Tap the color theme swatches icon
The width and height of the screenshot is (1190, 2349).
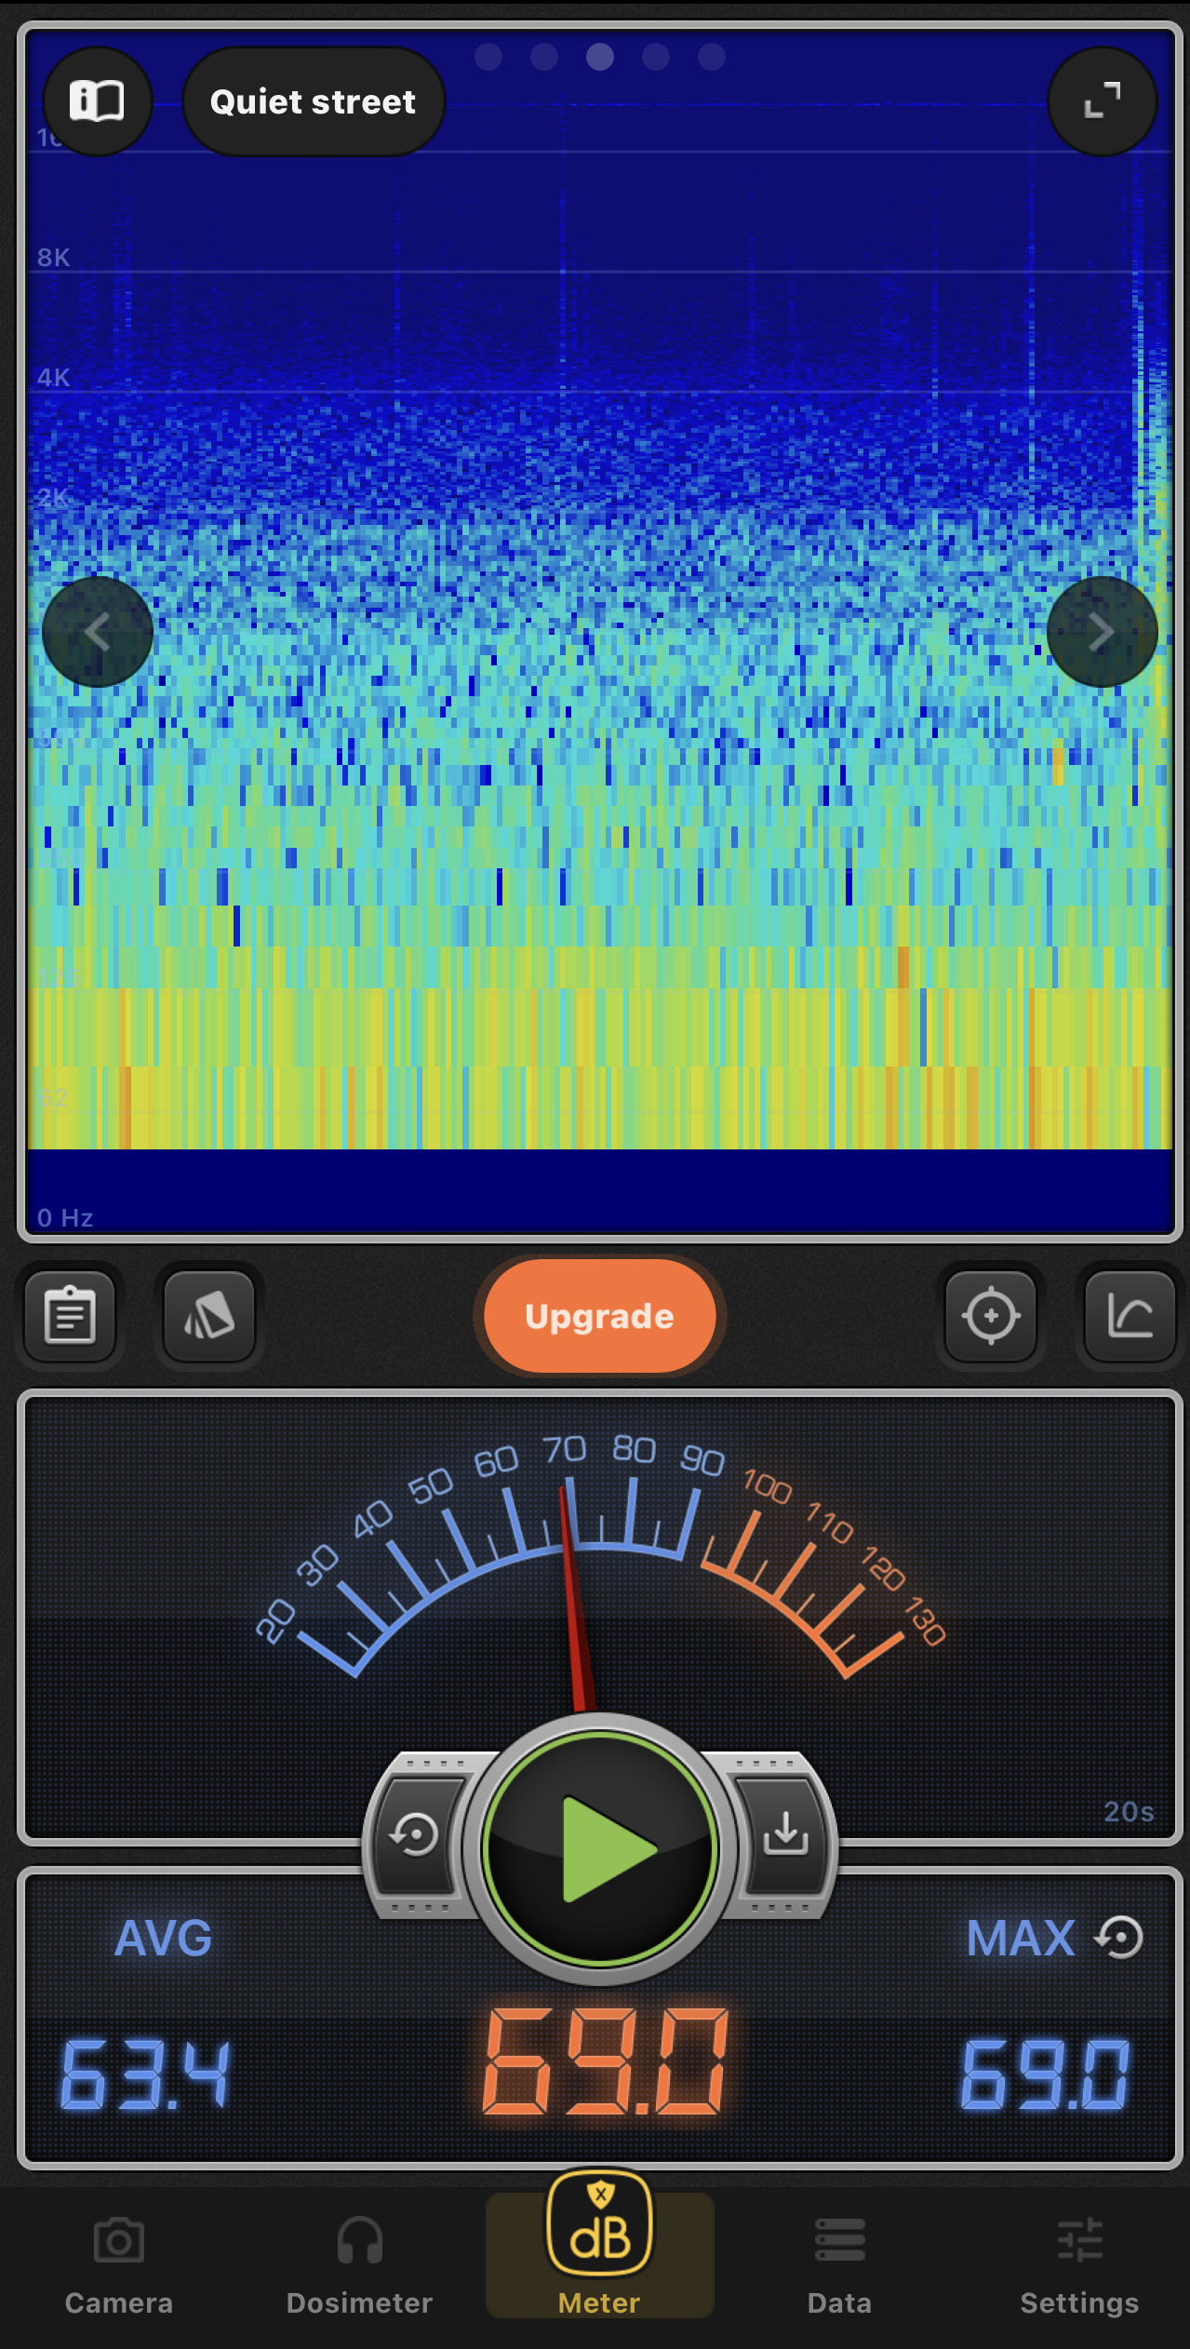209,1315
